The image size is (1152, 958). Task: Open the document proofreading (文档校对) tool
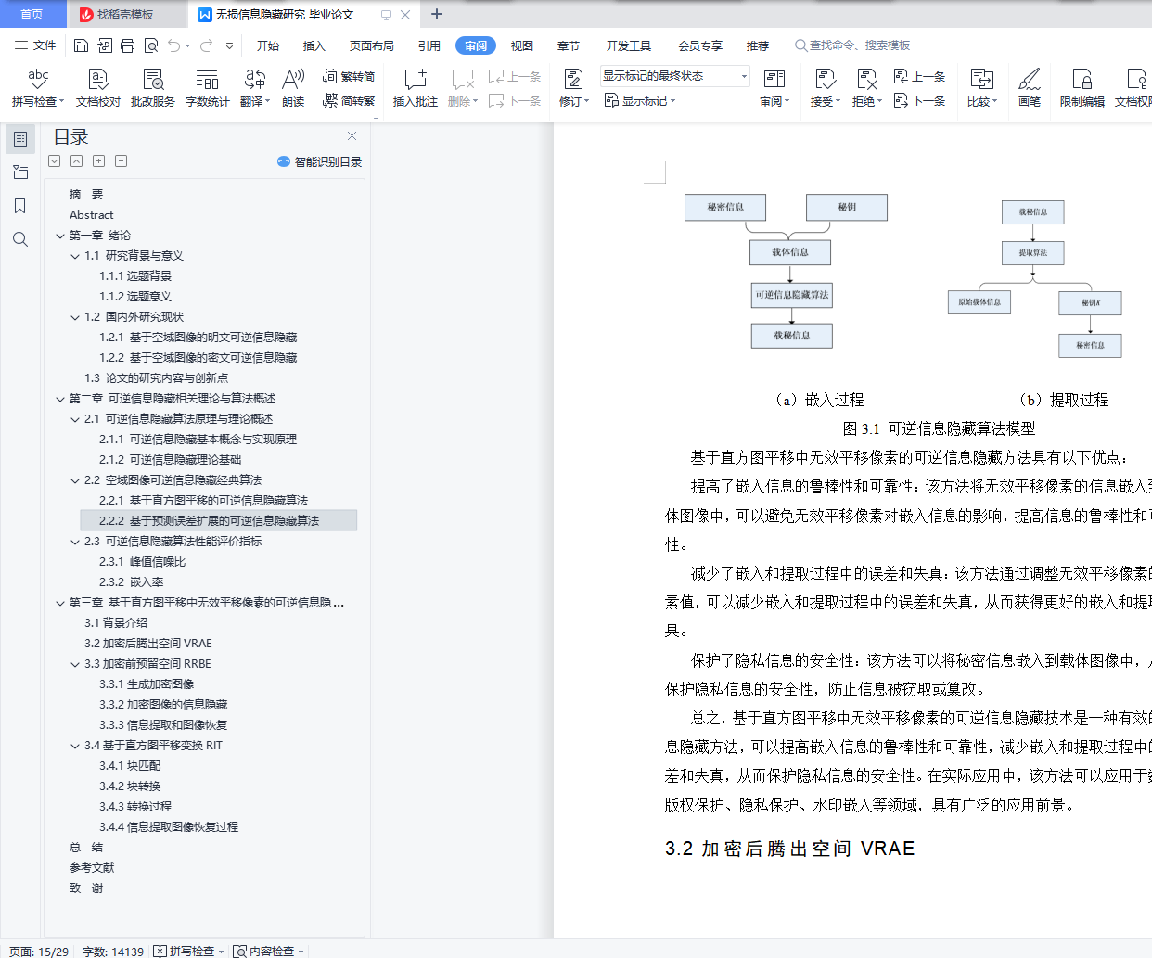click(98, 87)
